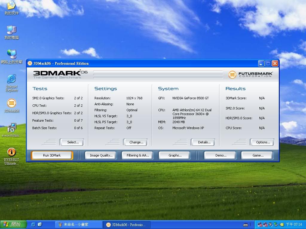
Task: Open the My Computer desktop icon
Action: [12, 32]
